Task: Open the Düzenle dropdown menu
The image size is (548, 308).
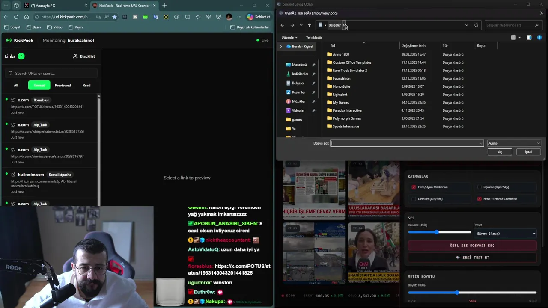Action: (x=289, y=37)
